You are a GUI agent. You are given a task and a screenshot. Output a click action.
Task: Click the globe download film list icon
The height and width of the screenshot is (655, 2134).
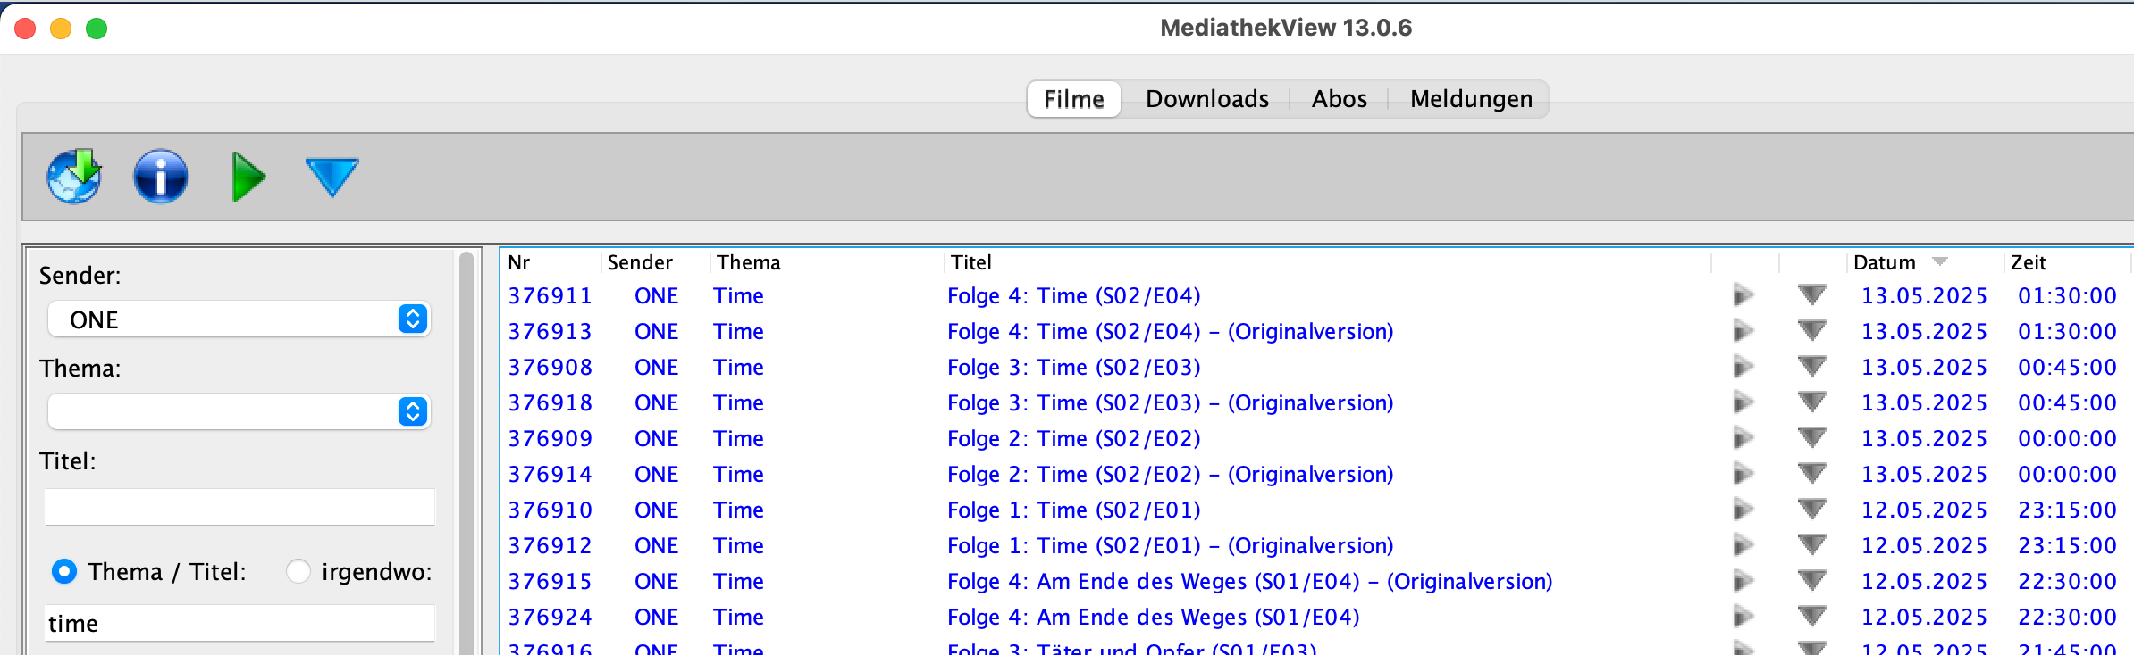tap(74, 176)
